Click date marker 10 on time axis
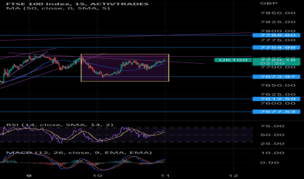The height and width of the screenshot is (179, 304). [x=97, y=176]
